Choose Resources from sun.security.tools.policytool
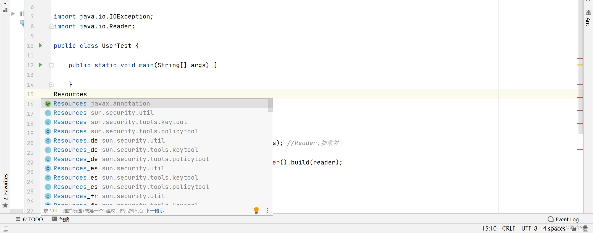This screenshot has width=593, height=233. [x=155, y=131]
